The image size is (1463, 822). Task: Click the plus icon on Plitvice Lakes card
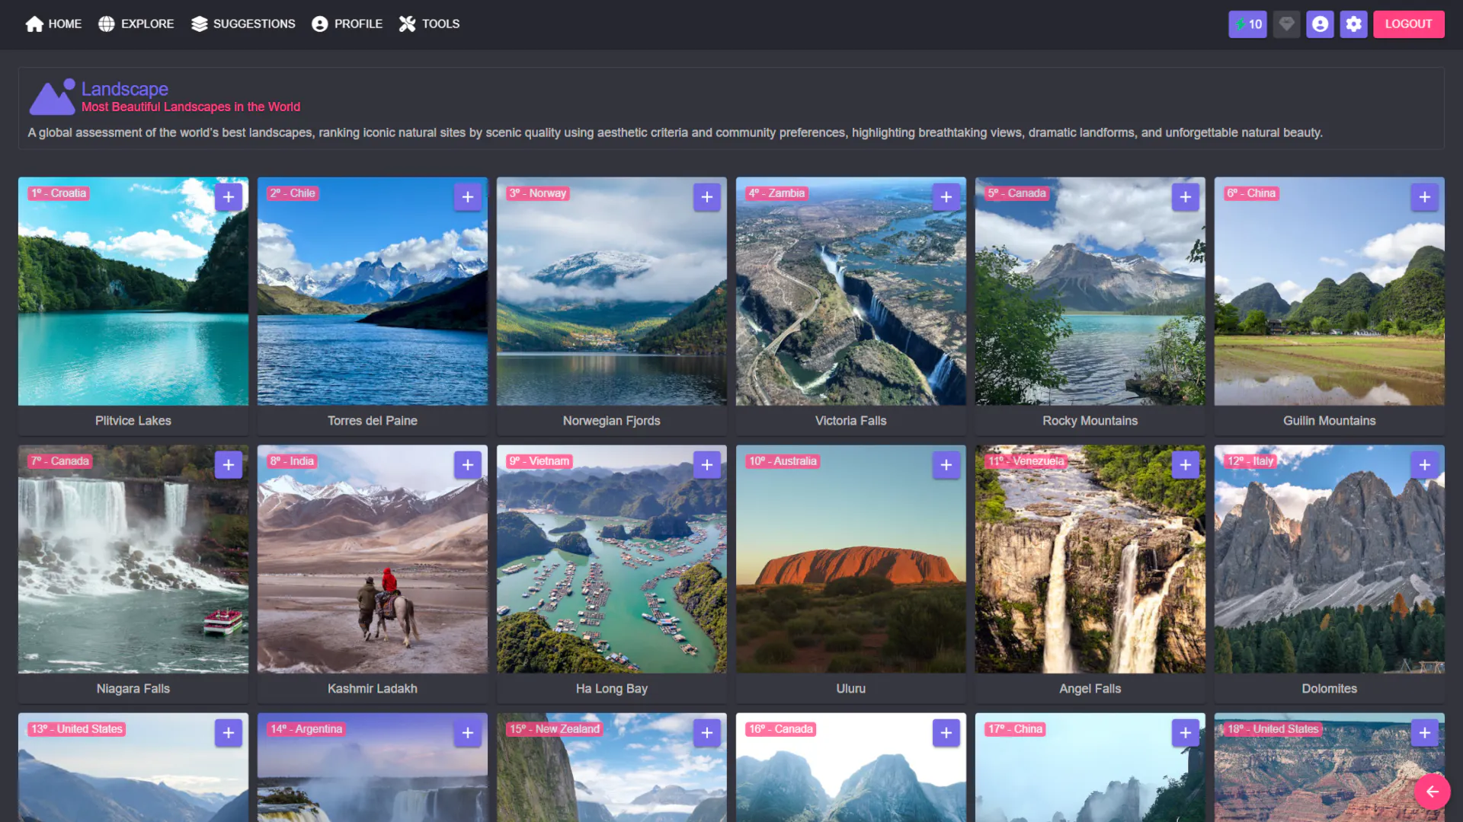229,197
